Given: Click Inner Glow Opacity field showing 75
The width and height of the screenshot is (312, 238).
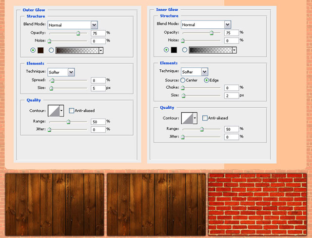Looking at the screenshot, I should click(232, 33).
